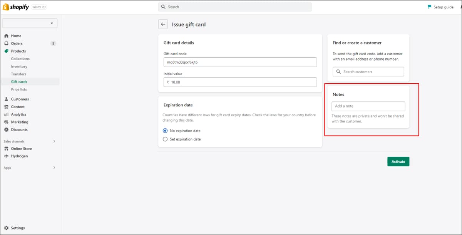Click the Shopify logo

click(x=16, y=7)
